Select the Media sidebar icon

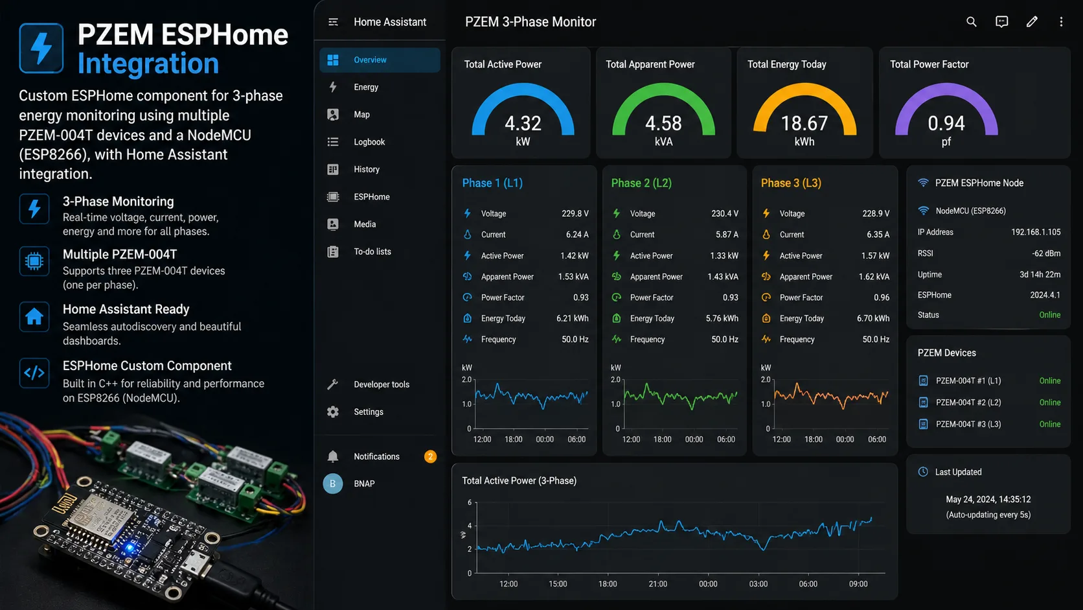point(332,224)
